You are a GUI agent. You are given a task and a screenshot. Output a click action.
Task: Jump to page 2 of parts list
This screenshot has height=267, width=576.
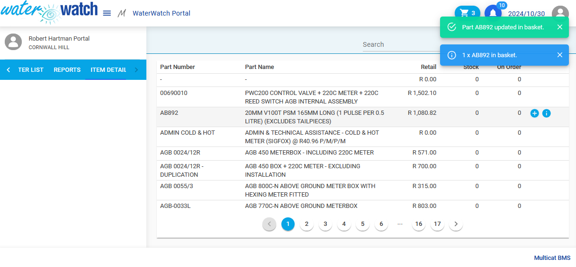click(306, 224)
